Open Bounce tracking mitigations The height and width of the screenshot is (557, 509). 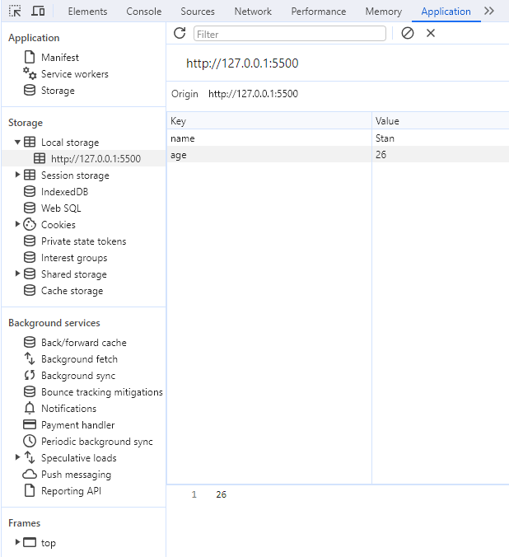[102, 392]
